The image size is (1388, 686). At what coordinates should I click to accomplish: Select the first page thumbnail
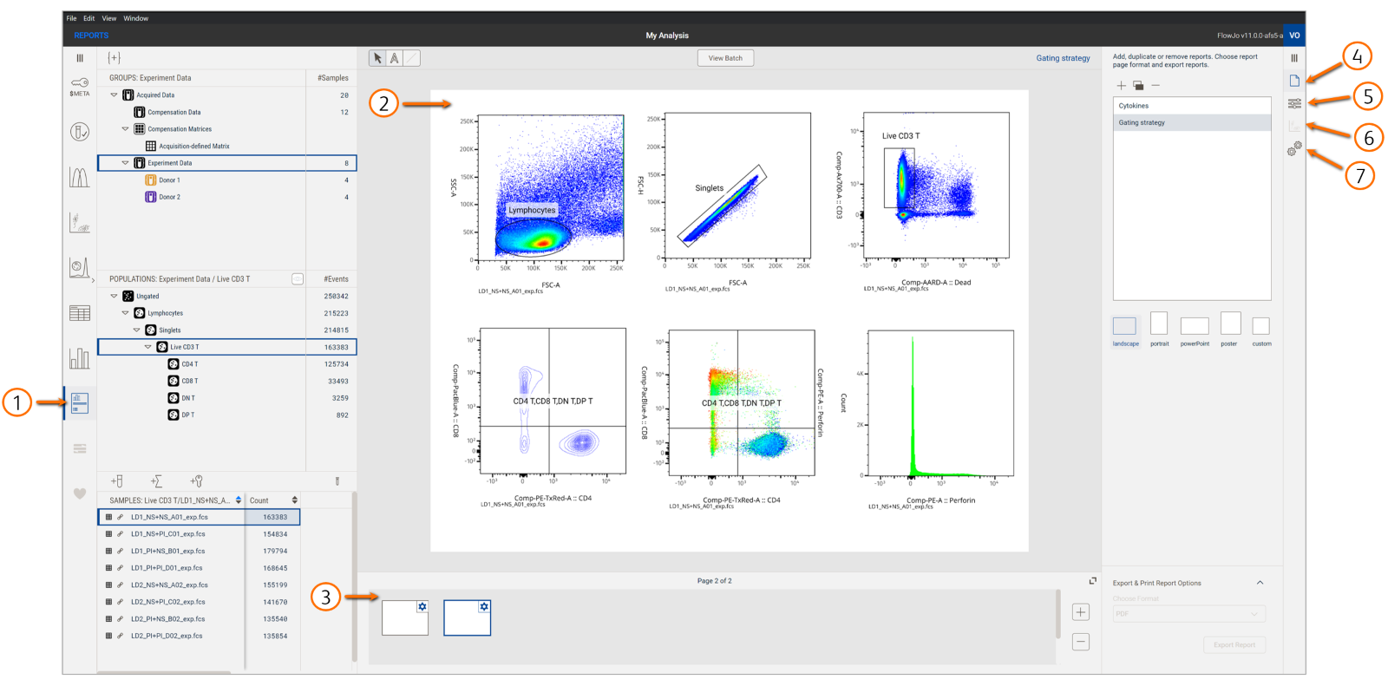coord(405,618)
